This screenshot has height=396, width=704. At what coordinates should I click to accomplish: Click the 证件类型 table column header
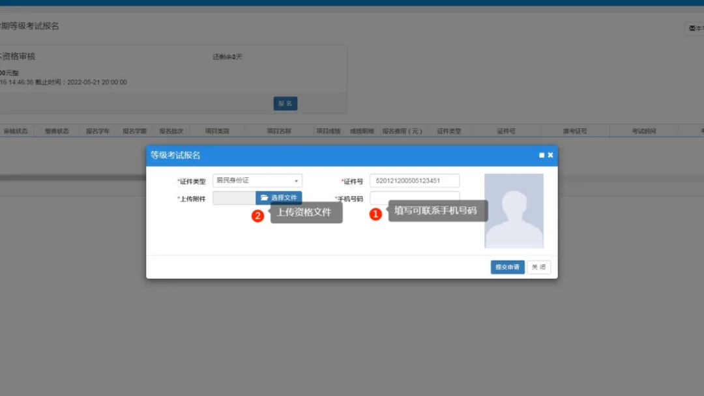click(x=449, y=131)
